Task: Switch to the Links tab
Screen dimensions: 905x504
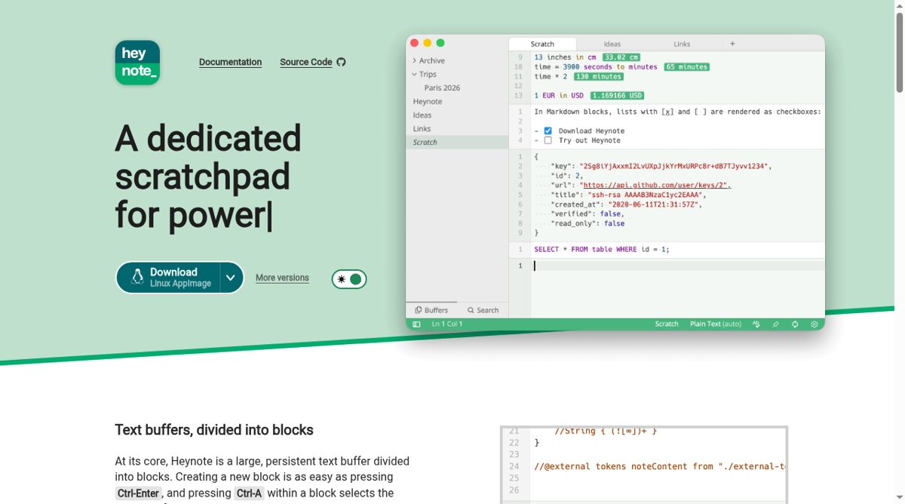Action: tap(682, 44)
